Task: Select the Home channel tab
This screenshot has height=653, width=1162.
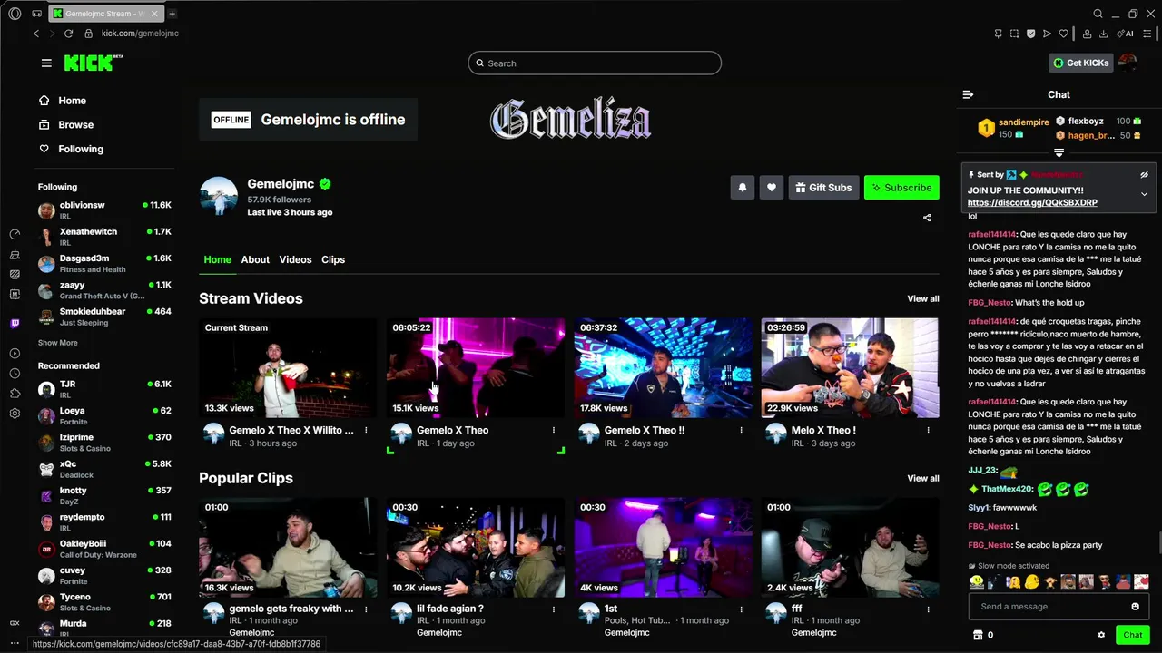Action: (x=218, y=259)
